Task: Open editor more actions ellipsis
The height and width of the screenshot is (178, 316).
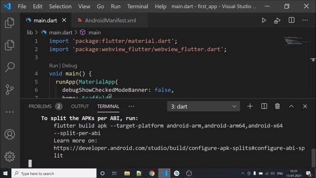Action: tap(305, 20)
